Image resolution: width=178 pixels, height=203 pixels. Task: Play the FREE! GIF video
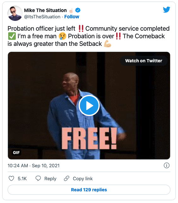coord(89,105)
